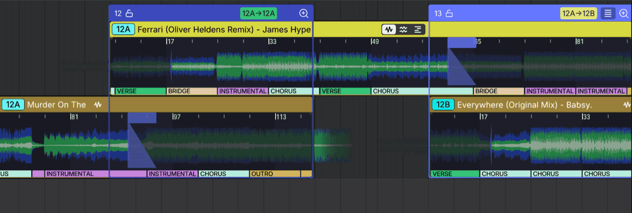Click the 12A key badge on Murder On The
Viewport: 632px width, 213px height.
pyautogui.click(x=13, y=104)
